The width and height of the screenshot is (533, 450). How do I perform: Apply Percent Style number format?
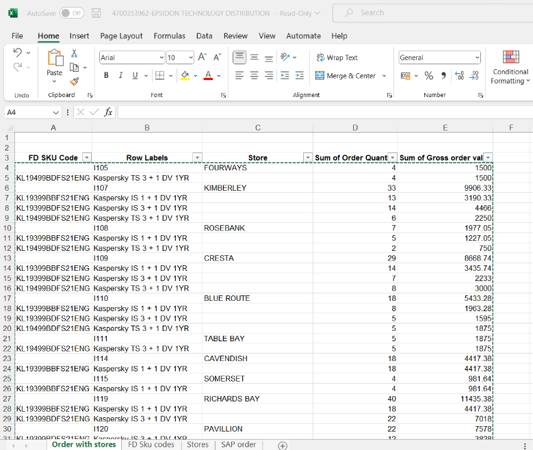[429, 76]
